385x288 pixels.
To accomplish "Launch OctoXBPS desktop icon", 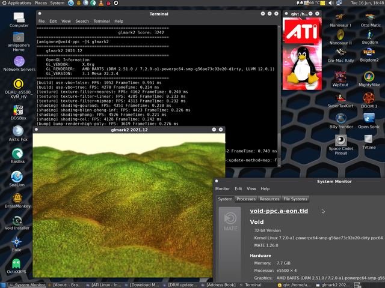I will point(16,266).
